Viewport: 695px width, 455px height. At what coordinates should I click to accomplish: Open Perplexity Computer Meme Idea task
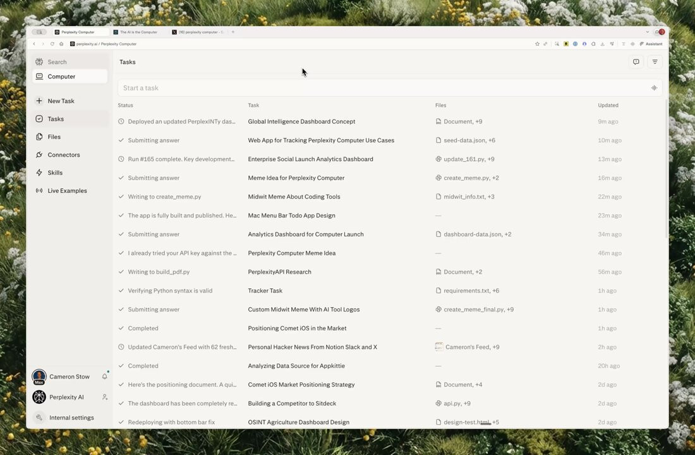(292, 253)
